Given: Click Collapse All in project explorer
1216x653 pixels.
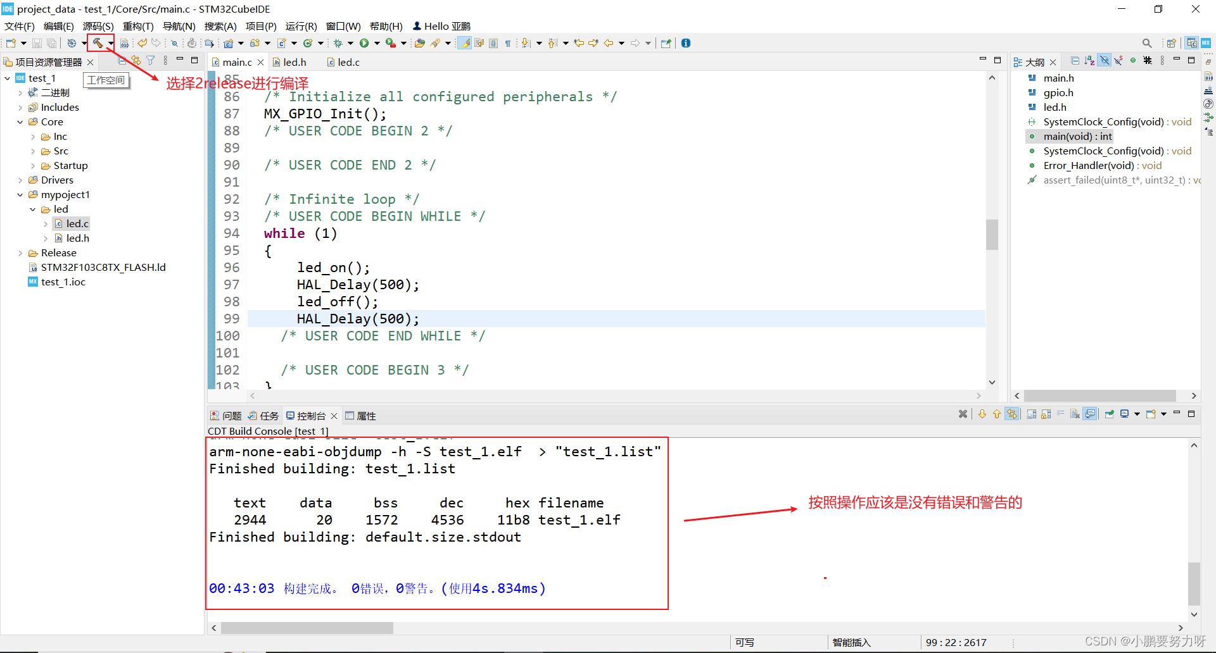Looking at the screenshot, I should (x=122, y=61).
